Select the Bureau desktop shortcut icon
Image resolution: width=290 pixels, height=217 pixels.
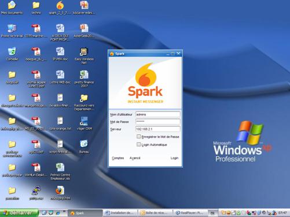click(84, 147)
